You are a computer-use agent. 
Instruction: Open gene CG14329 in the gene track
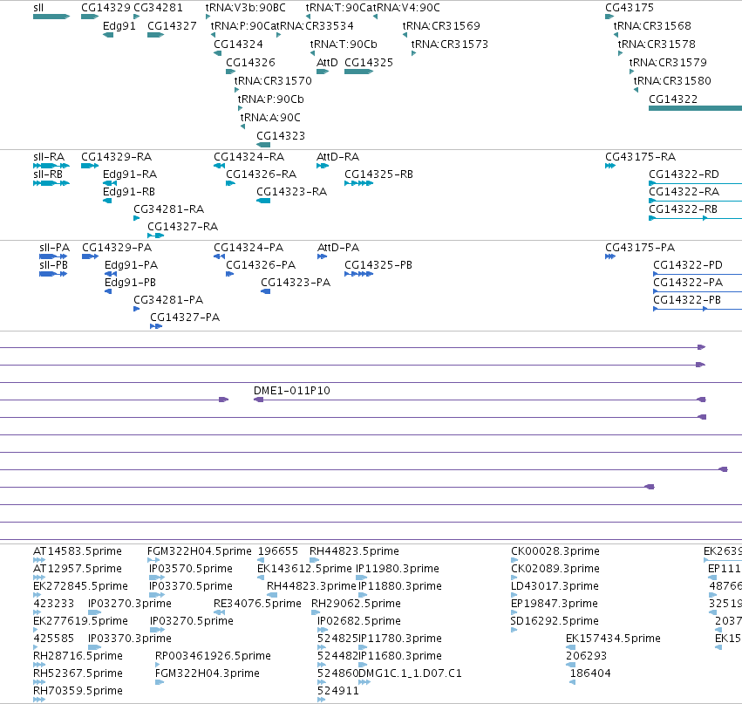pos(90,17)
